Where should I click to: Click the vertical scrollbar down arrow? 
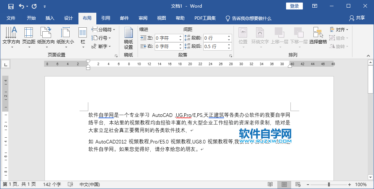(370, 177)
